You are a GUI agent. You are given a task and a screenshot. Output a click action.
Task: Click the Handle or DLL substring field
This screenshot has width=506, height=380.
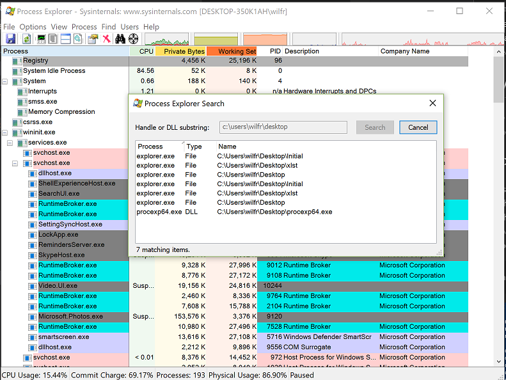coord(283,127)
